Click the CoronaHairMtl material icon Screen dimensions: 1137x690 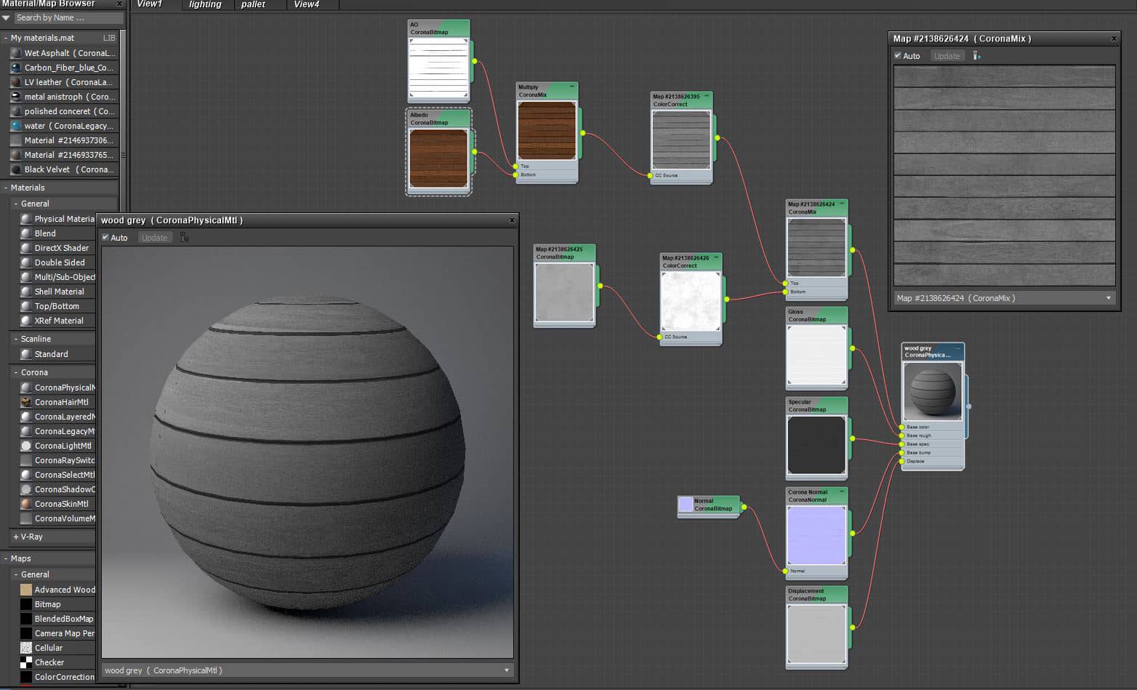[26, 402]
